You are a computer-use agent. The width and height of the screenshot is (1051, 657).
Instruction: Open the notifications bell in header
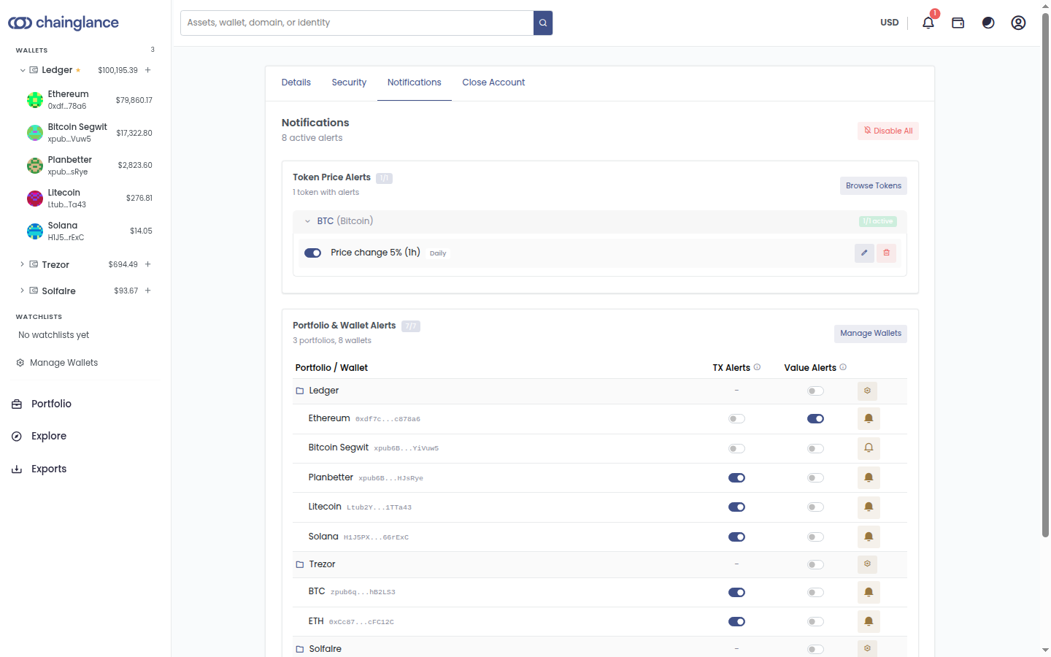point(928,23)
